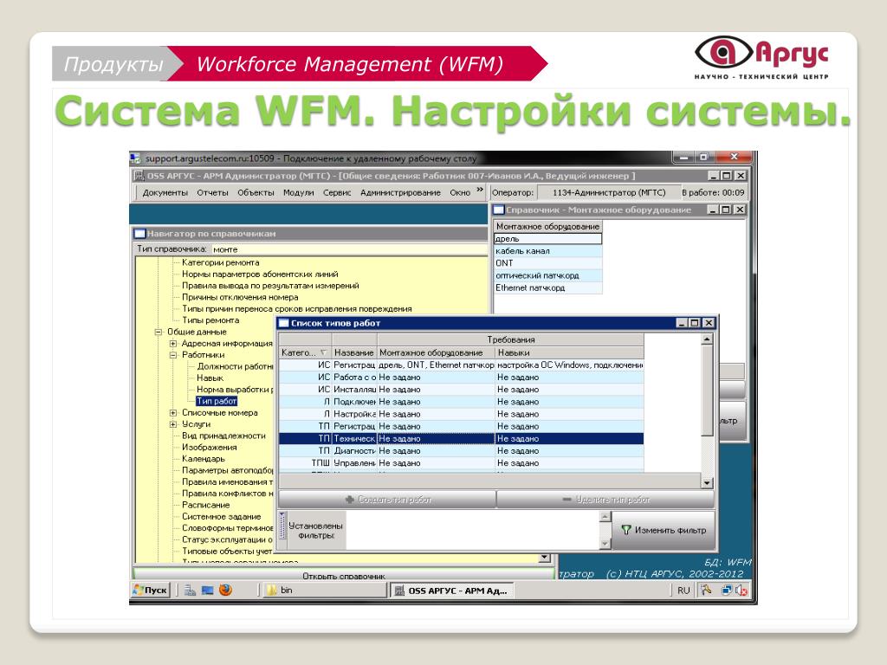The image size is (887, 665).
Task: Sort by the Катего... column header
Action: 305,353
